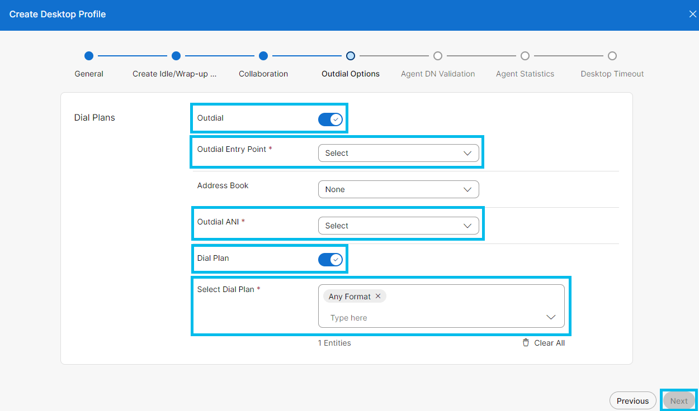Go to the Collaboration step
Screen dimensions: 699x411
pyautogui.click(x=263, y=56)
